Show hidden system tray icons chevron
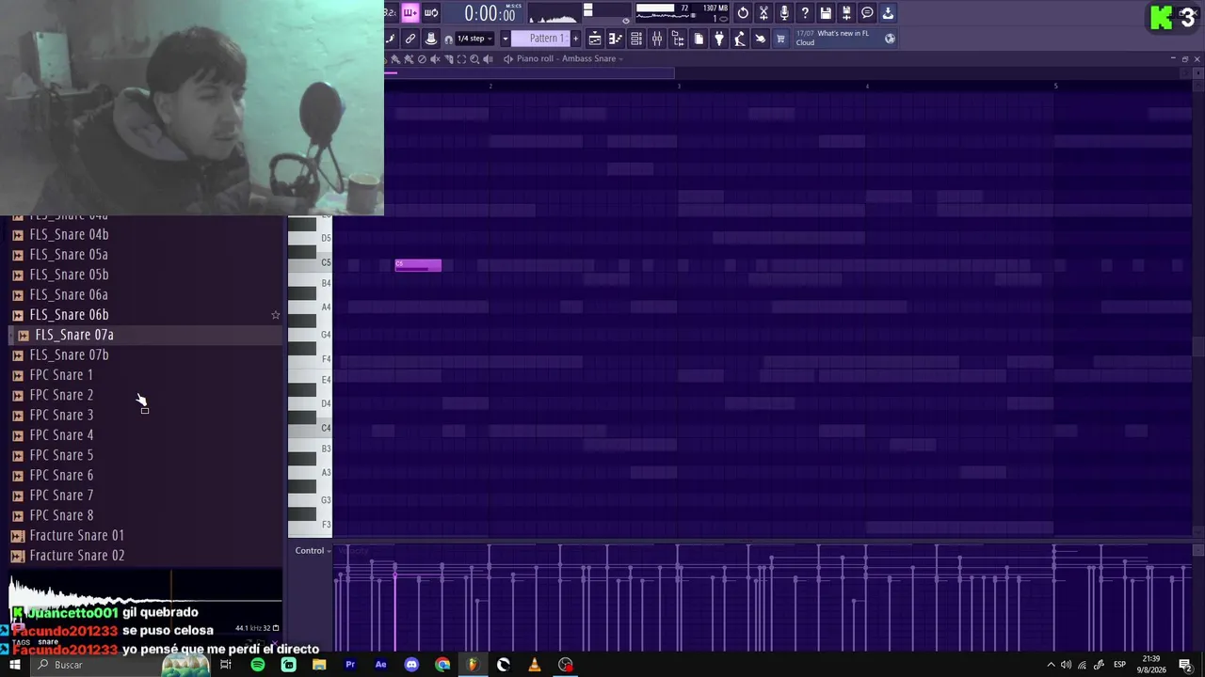The height and width of the screenshot is (677, 1205). (x=1051, y=665)
